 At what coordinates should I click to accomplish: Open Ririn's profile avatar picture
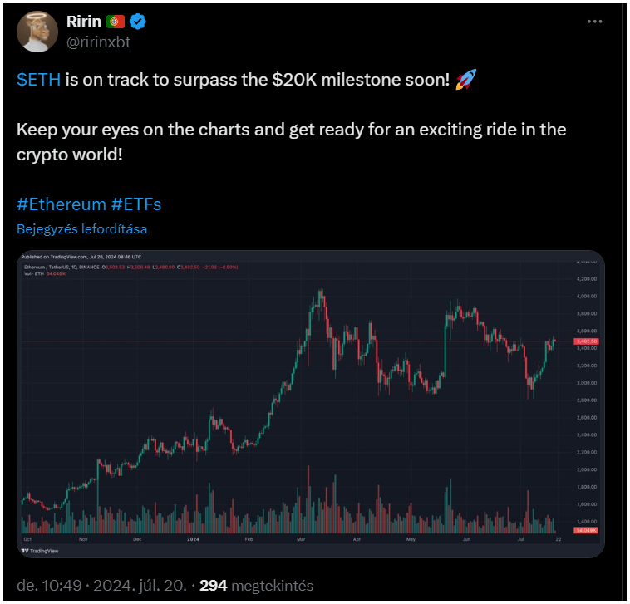tap(37, 32)
